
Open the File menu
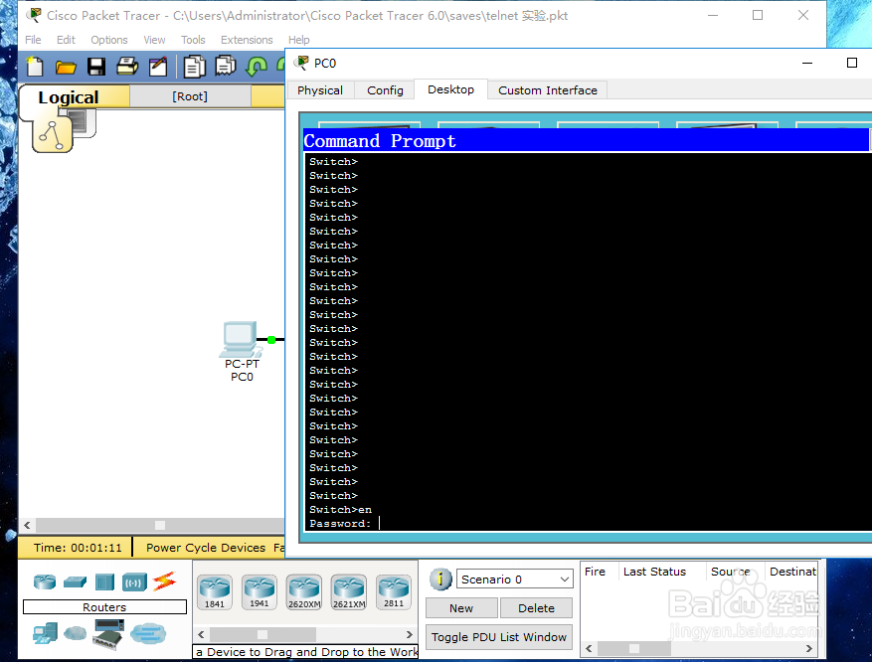[x=33, y=40]
